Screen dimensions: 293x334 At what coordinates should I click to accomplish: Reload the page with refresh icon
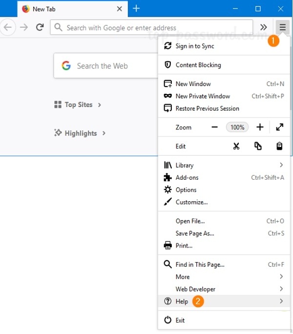[x=40, y=28]
